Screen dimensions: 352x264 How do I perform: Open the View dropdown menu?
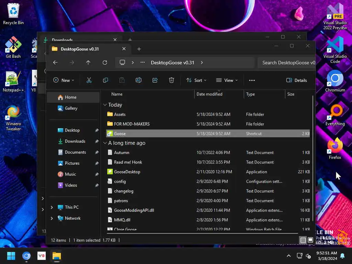point(227,80)
